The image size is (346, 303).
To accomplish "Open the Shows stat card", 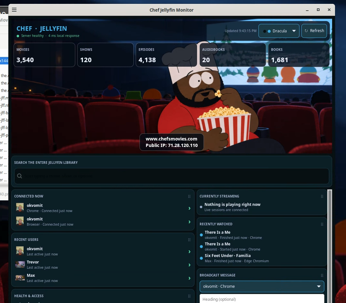I will (105, 55).
